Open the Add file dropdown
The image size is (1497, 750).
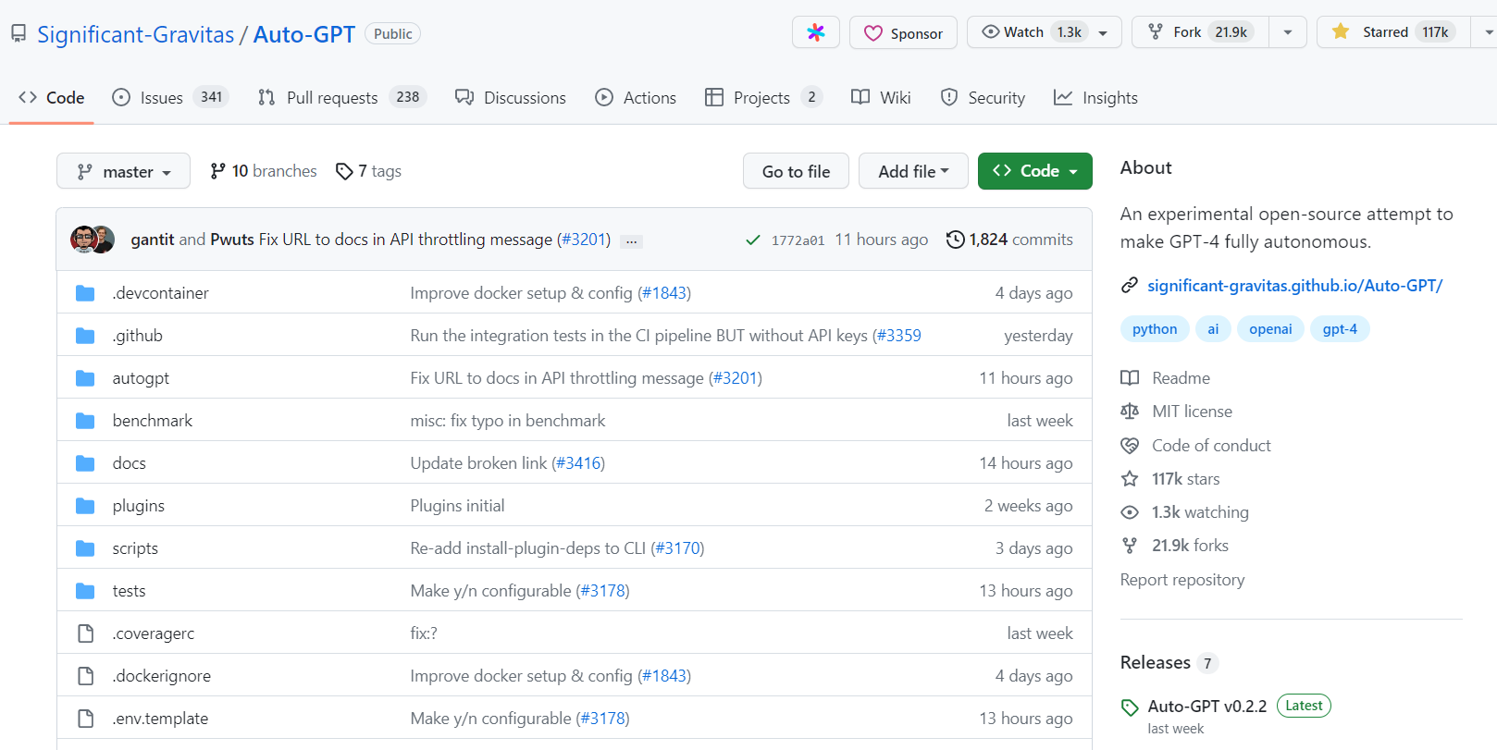pyautogui.click(x=913, y=171)
